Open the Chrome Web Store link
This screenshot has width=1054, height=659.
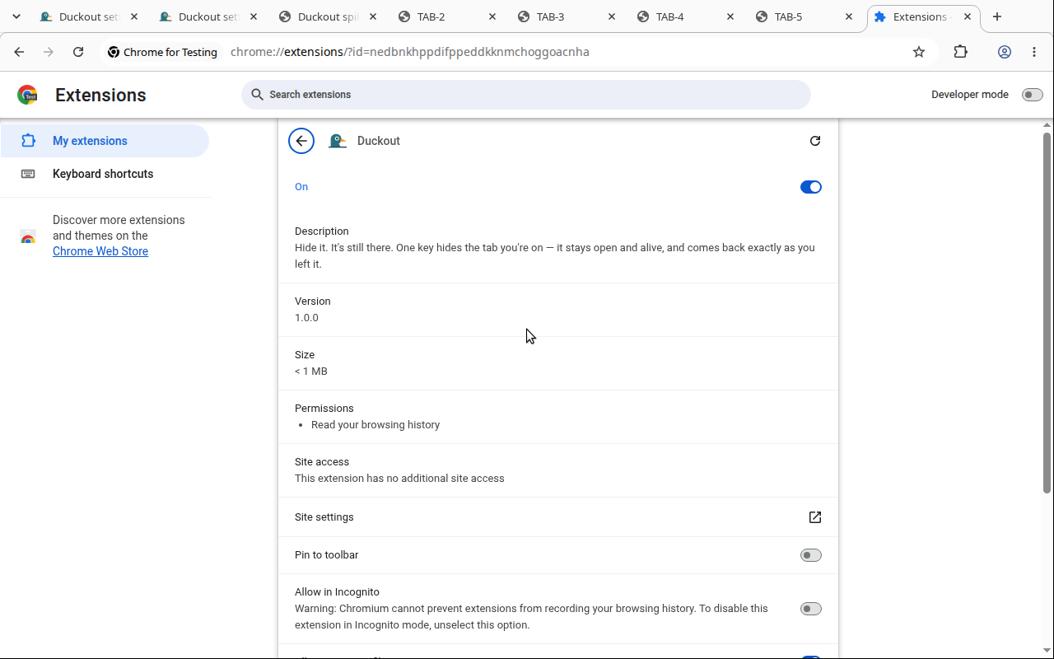pyautogui.click(x=100, y=251)
